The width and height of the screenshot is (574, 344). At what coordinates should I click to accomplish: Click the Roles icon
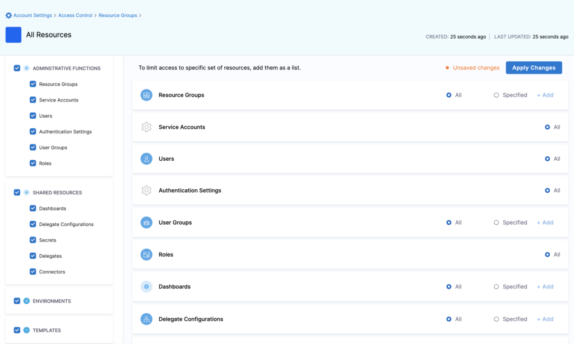[146, 254]
